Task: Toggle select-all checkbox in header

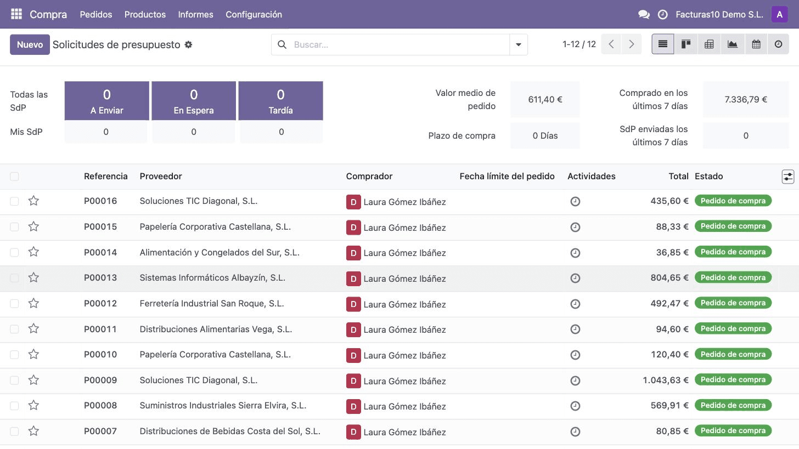Action: [x=14, y=176]
